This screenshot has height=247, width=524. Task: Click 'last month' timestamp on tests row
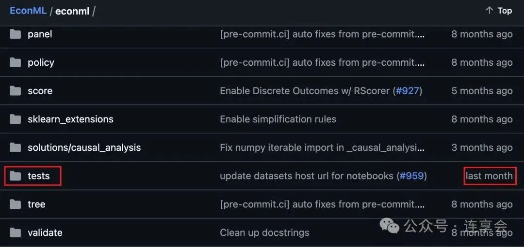click(x=489, y=176)
